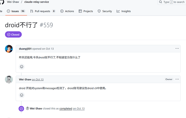Screen dimensions: 186x118
Task: Focus the 'Type / to search' field
Action: tap(172, 2)
